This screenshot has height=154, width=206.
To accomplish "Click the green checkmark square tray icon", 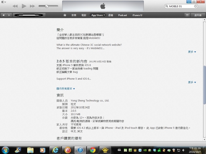I will 130,150.
